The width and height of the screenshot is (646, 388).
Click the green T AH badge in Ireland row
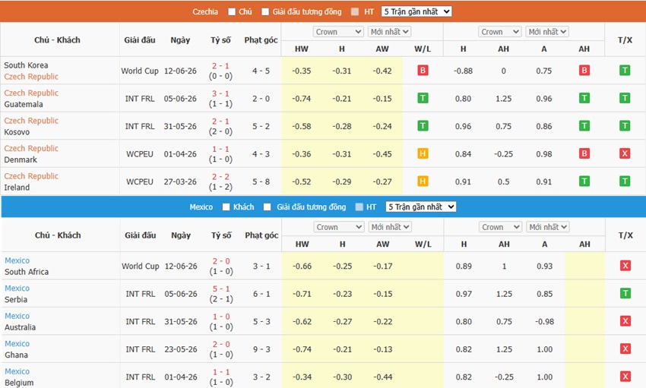[x=584, y=181]
